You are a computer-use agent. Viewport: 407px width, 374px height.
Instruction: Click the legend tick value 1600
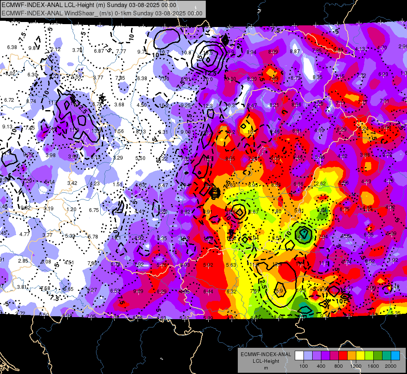tap(373, 366)
